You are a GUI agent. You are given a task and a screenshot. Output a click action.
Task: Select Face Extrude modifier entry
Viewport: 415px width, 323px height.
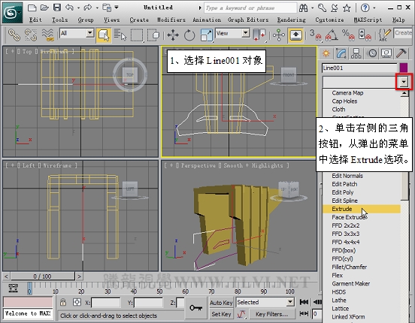tap(348, 217)
